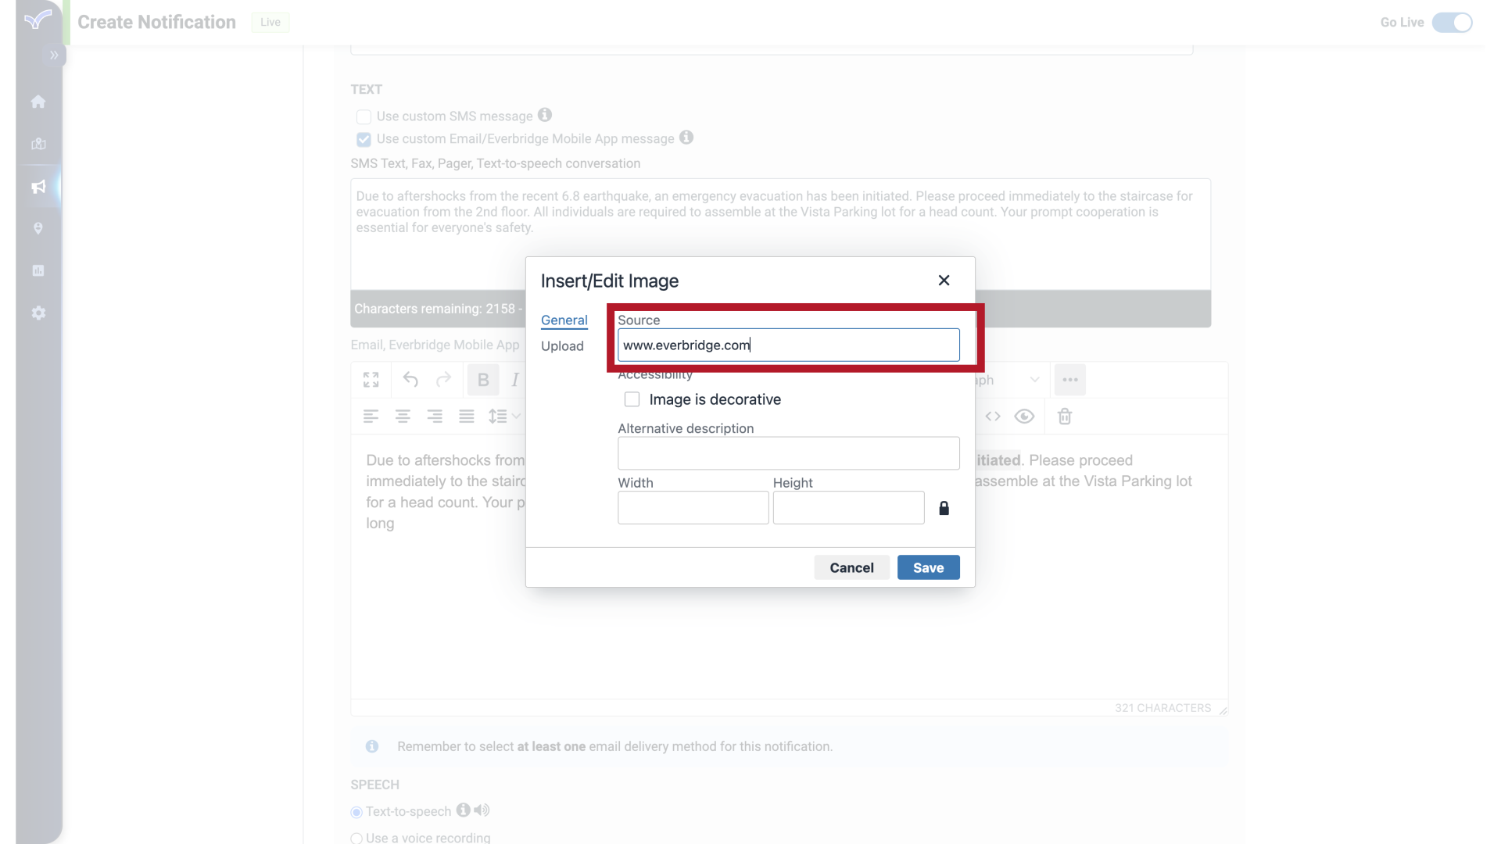Click the redo arrow icon
Image resolution: width=1501 pixels, height=844 pixels.
point(442,379)
